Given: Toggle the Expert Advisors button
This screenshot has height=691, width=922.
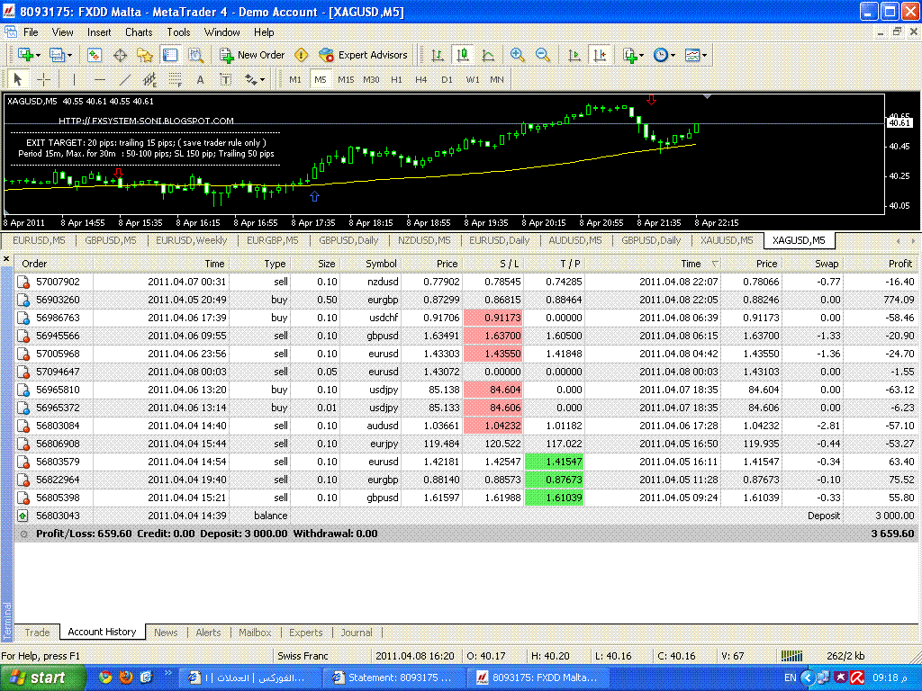Looking at the screenshot, I should click(363, 55).
